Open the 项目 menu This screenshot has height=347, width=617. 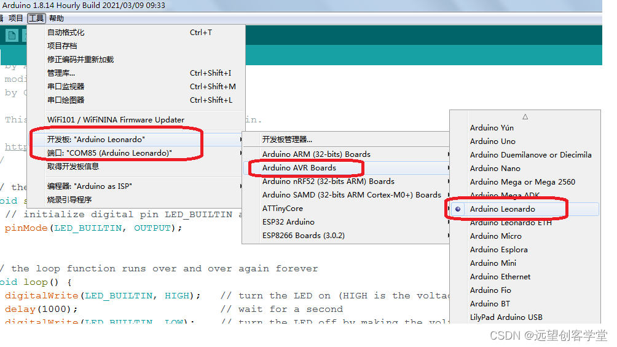[x=16, y=18]
